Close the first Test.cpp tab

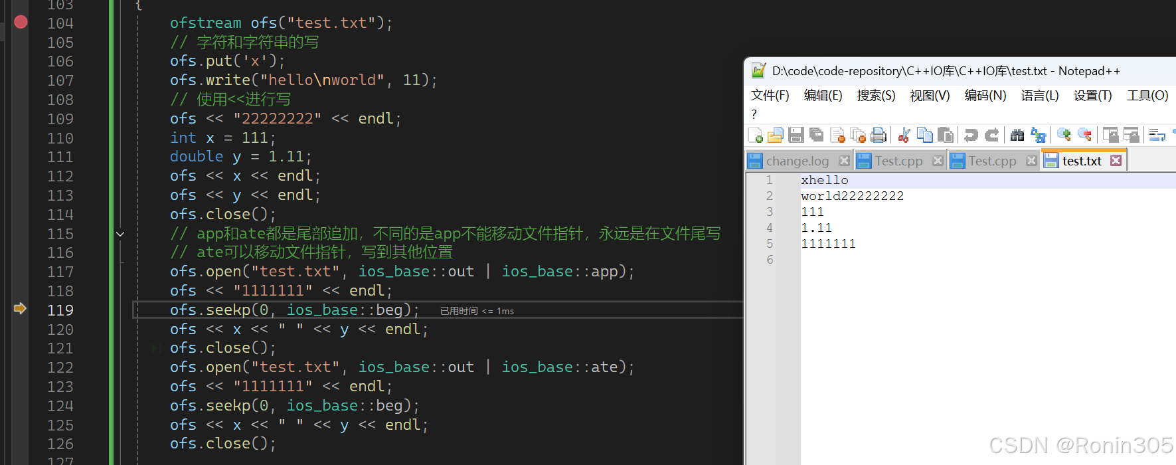(938, 161)
